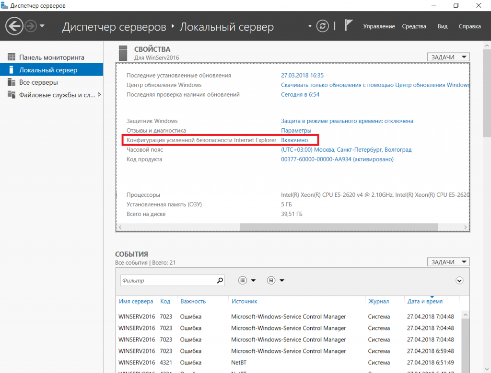The height and width of the screenshot is (373, 491).
Task: Open the Панель мониторинга sidebar item
Action: point(51,57)
